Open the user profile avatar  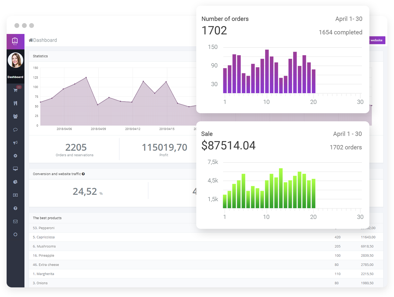[15, 60]
